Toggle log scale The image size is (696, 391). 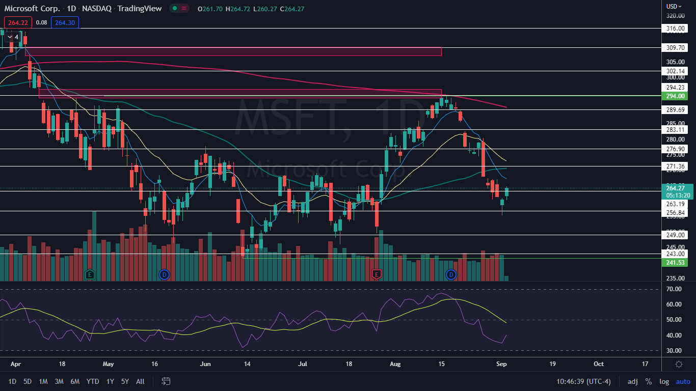click(664, 381)
